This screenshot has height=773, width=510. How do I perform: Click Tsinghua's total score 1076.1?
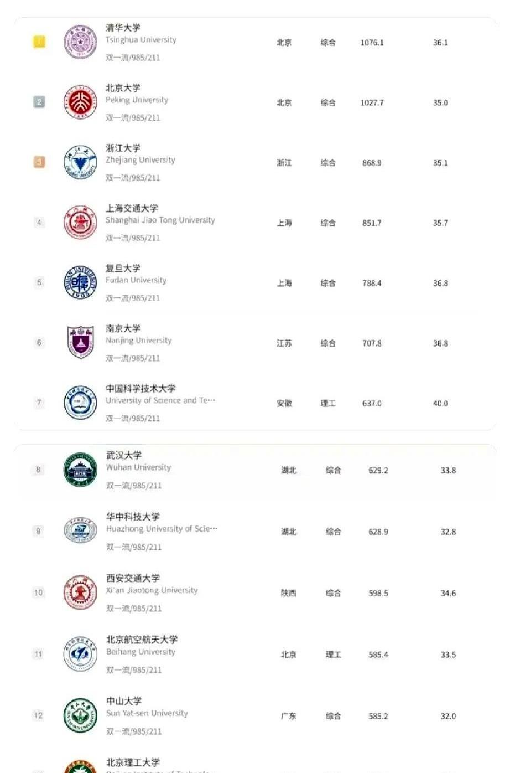[x=372, y=43]
